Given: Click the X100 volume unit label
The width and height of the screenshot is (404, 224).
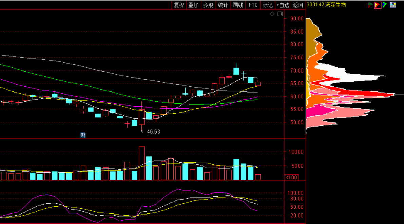Looking at the screenshot, I should 291,177.
